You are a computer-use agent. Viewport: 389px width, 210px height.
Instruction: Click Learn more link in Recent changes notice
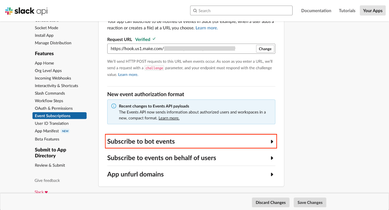(169, 118)
